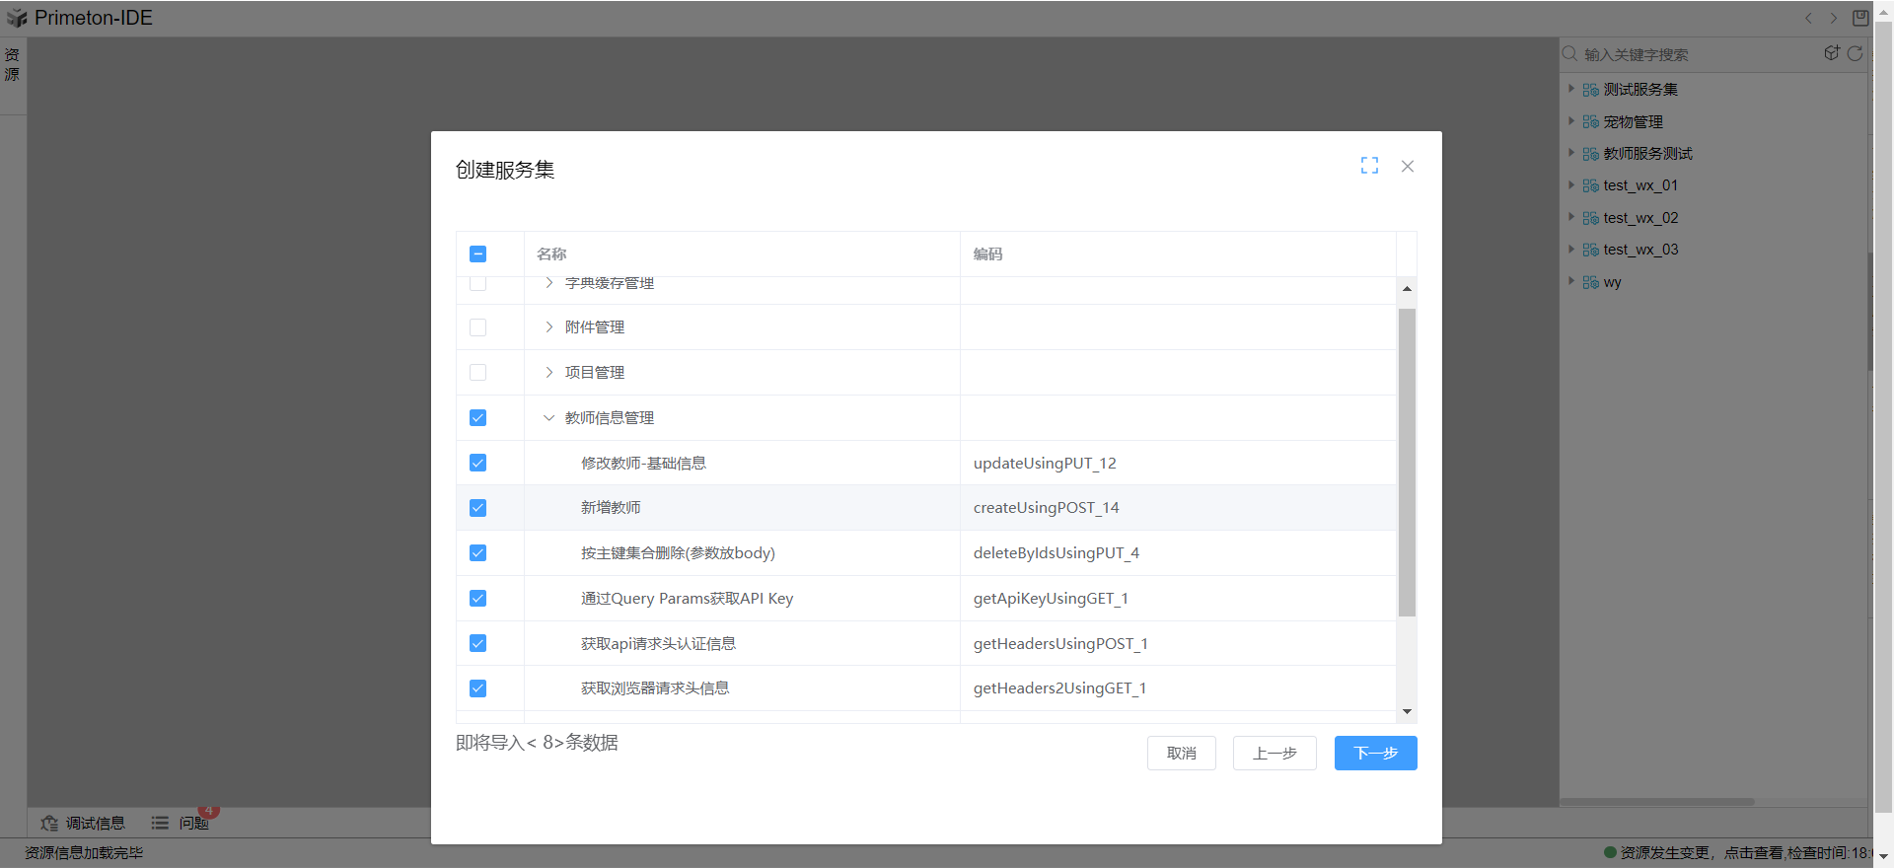The width and height of the screenshot is (1894, 868).
Task: Click the back arrow in the title bar
Action: coord(1808,18)
